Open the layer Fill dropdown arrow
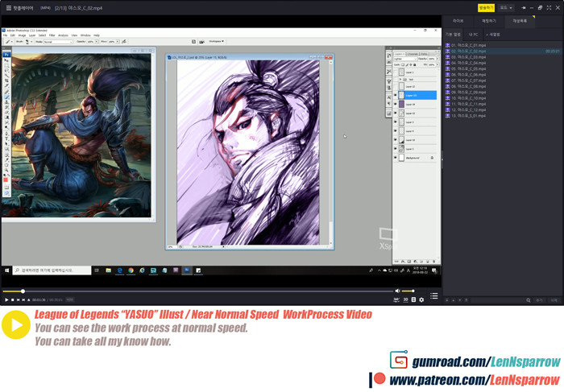Viewport: 564px width, 392px height. coord(438,64)
